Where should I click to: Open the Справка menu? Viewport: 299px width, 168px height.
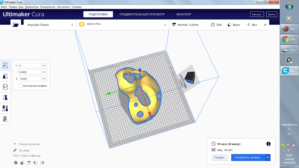point(76,7)
